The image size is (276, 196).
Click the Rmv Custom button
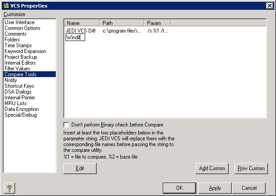tap(251, 168)
